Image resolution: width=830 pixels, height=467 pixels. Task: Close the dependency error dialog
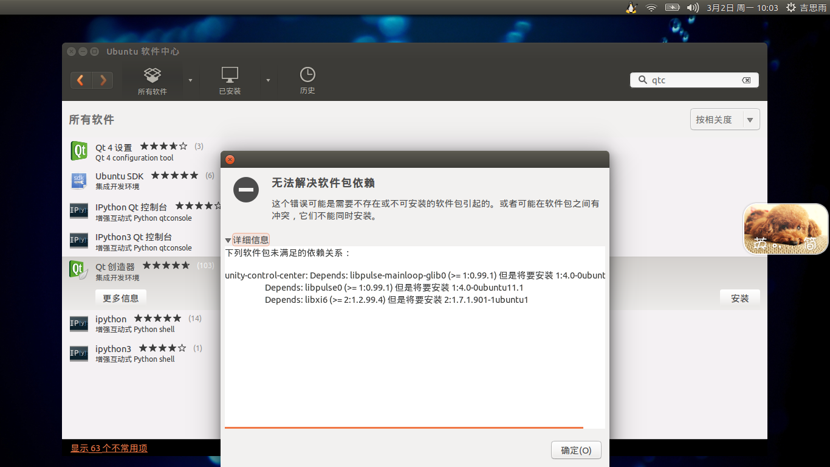point(230,159)
